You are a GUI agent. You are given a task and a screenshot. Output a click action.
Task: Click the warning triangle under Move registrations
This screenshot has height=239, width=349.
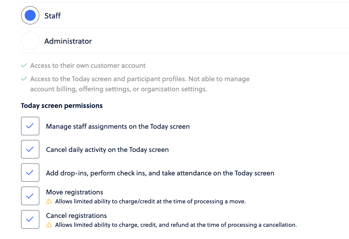pyautogui.click(x=49, y=201)
